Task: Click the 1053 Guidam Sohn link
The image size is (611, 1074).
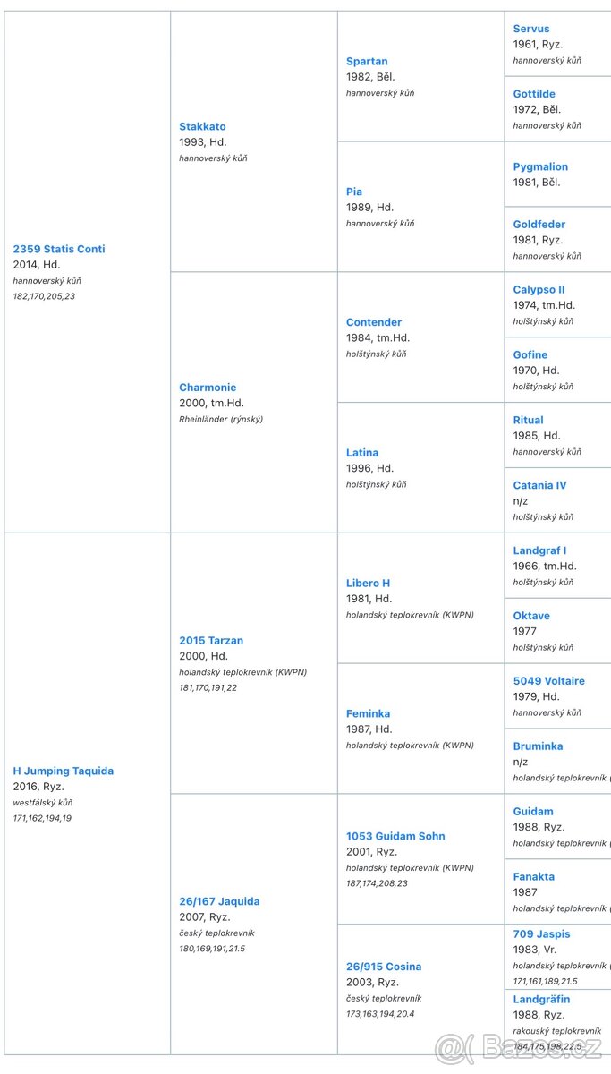Action: pos(395,836)
